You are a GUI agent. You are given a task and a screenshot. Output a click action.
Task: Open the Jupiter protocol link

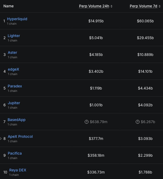coord(14,103)
